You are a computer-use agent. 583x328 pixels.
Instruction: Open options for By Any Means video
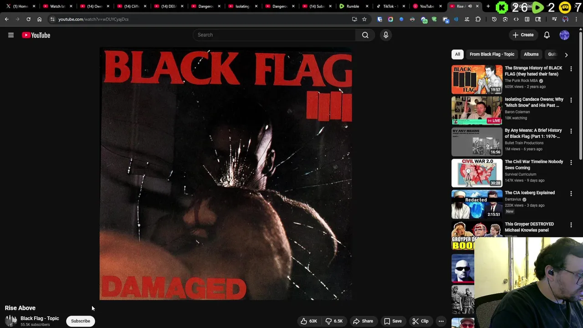pos(571,131)
